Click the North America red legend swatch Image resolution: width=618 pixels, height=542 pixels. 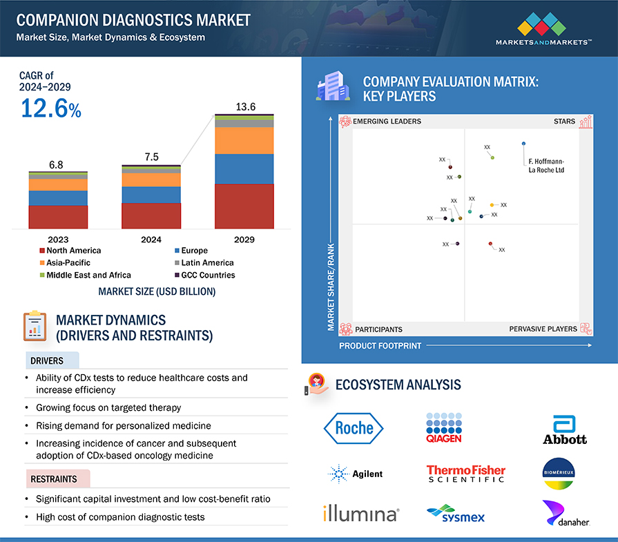tap(42, 251)
